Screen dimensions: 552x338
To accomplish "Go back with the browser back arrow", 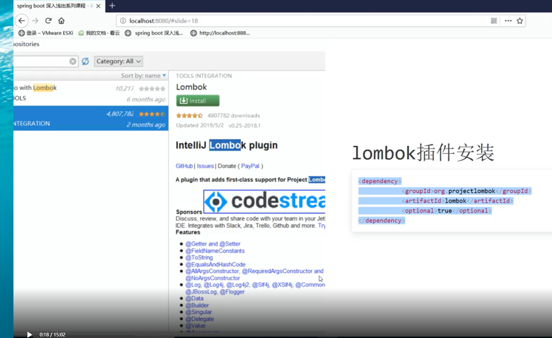I will 22,21.
